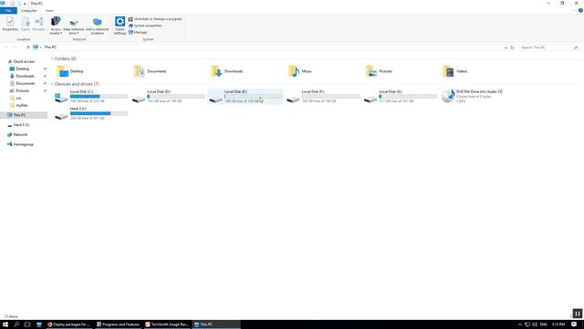Select Documents in Quick access sidebar
Image resolution: width=584 pixels, height=329 pixels.
tap(25, 83)
